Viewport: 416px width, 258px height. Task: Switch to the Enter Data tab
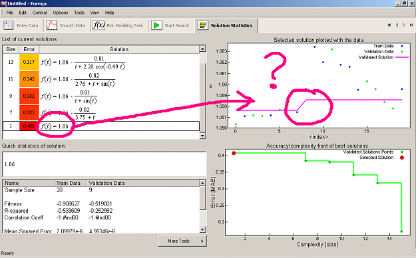coord(21,25)
